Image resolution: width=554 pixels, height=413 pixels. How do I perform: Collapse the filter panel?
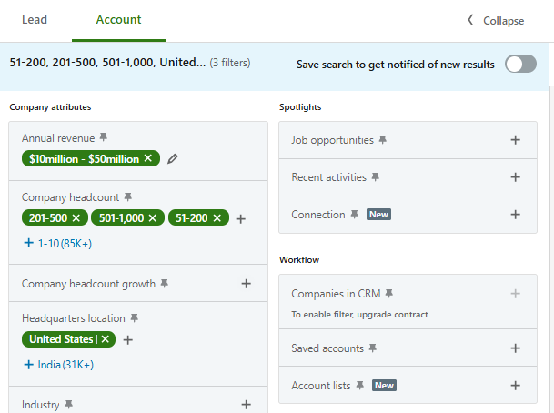496,20
